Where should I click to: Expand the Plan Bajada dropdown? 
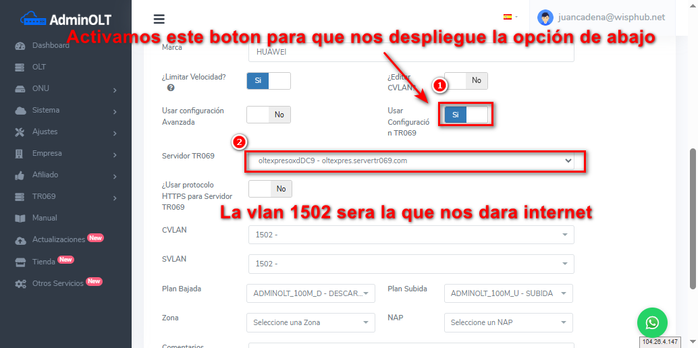(311, 293)
